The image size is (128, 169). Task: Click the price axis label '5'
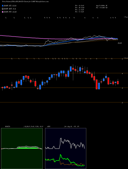(x=122, y=59)
